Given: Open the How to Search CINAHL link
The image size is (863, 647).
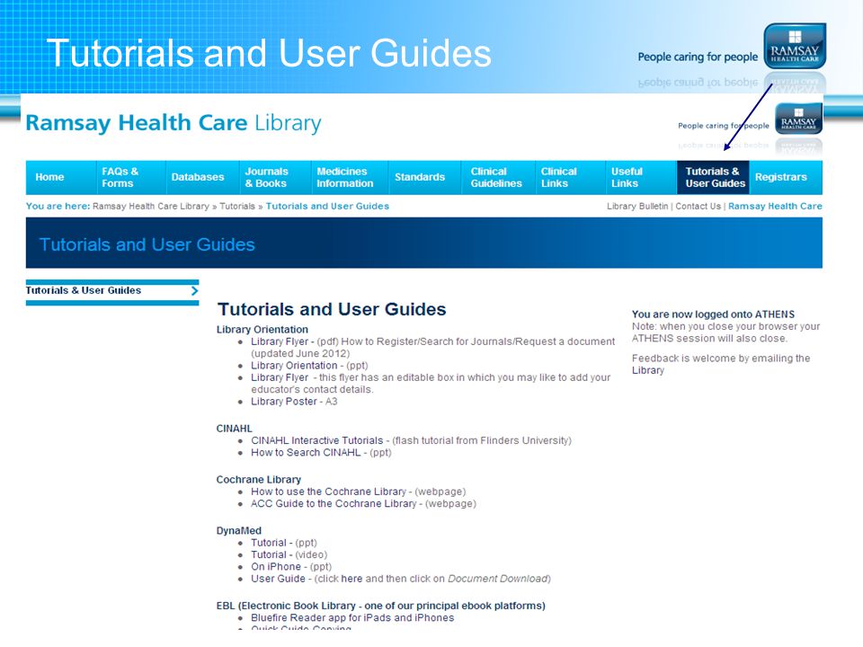Looking at the screenshot, I should click(x=306, y=453).
